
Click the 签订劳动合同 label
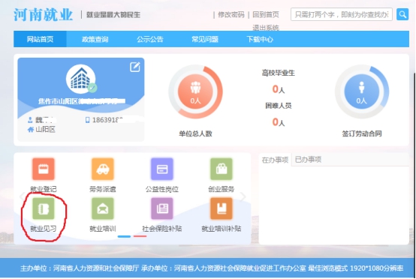[362, 133]
